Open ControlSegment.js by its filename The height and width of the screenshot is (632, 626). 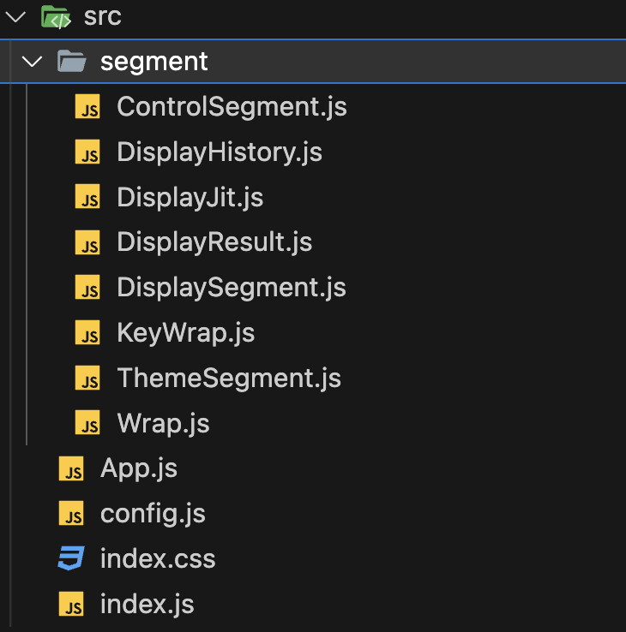[x=232, y=107]
